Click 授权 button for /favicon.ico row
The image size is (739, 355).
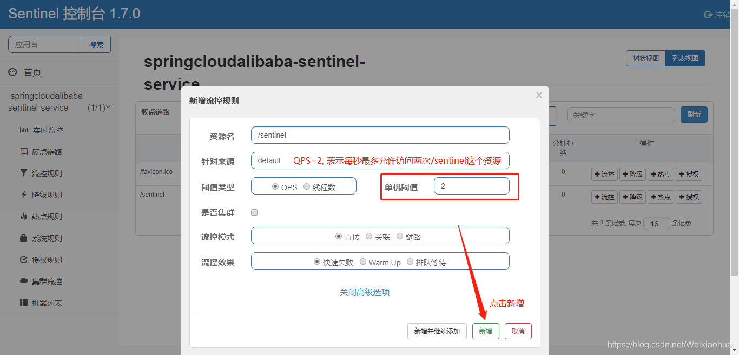click(x=689, y=174)
